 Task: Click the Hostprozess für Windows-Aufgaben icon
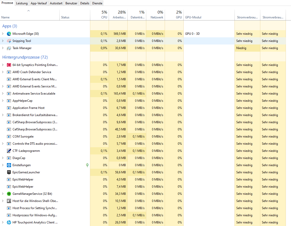(9, 215)
